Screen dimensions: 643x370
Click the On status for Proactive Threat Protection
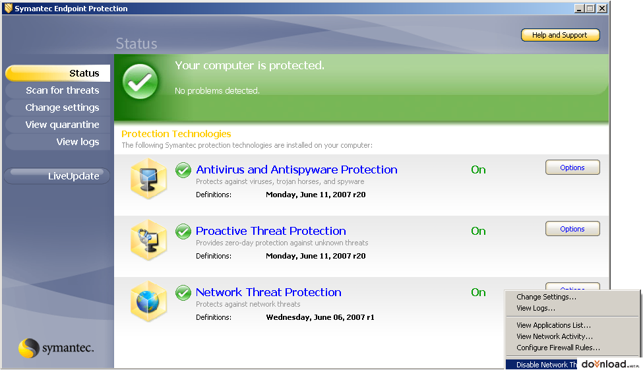coord(478,231)
